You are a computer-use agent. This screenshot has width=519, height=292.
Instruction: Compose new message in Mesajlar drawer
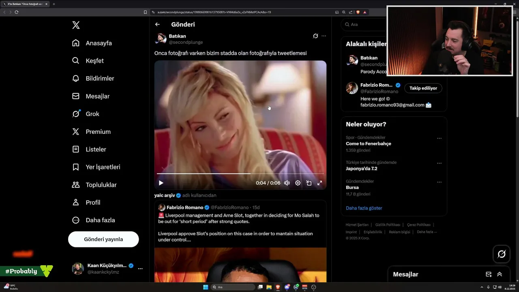(x=489, y=275)
